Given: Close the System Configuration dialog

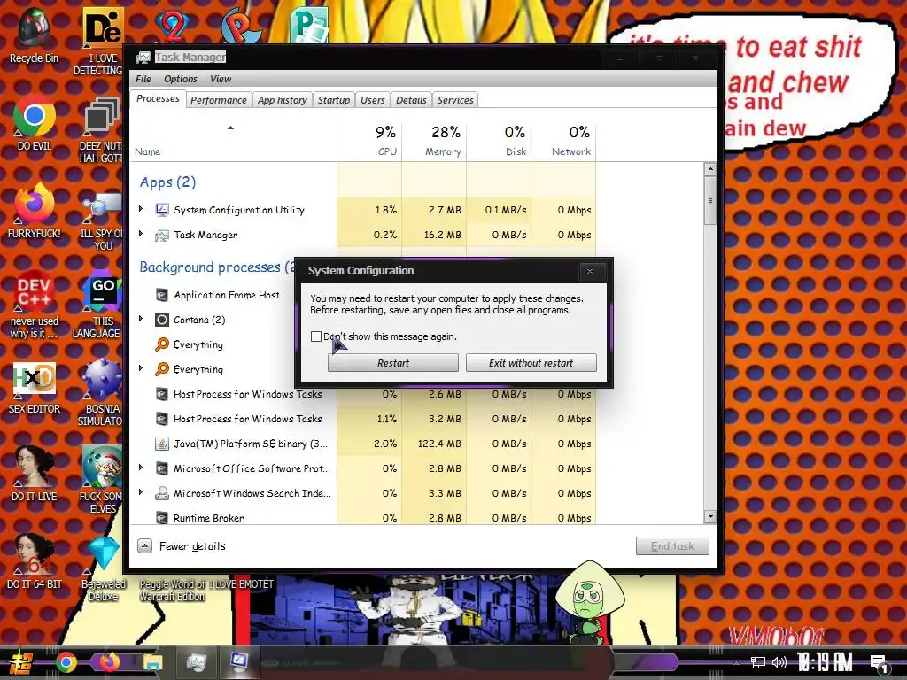Looking at the screenshot, I should tap(590, 271).
